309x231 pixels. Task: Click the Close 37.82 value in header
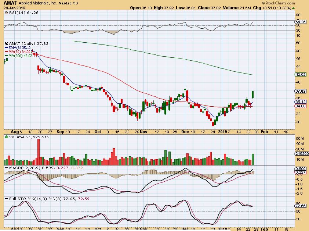pyautogui.click(x=209, y=8)
